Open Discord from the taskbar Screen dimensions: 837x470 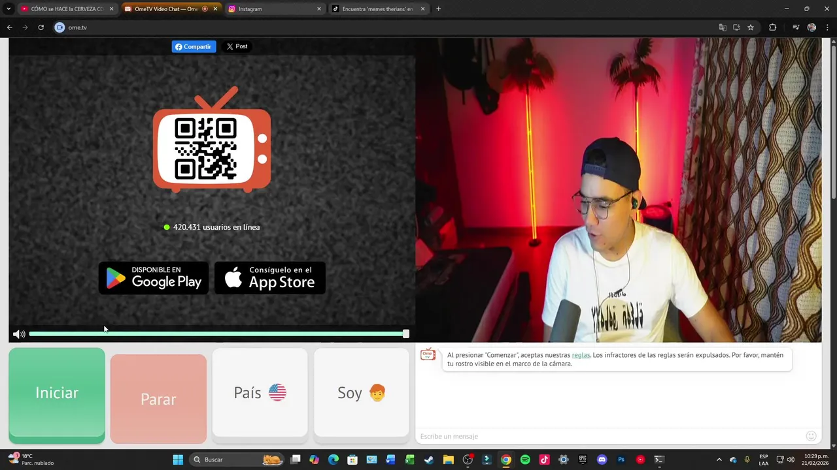[602, 460]
